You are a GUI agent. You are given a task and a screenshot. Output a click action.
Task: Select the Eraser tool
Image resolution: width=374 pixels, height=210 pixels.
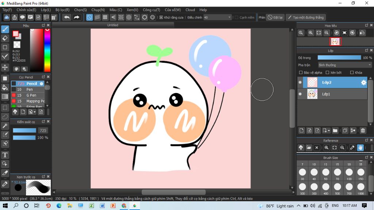[x=5, y=38]
